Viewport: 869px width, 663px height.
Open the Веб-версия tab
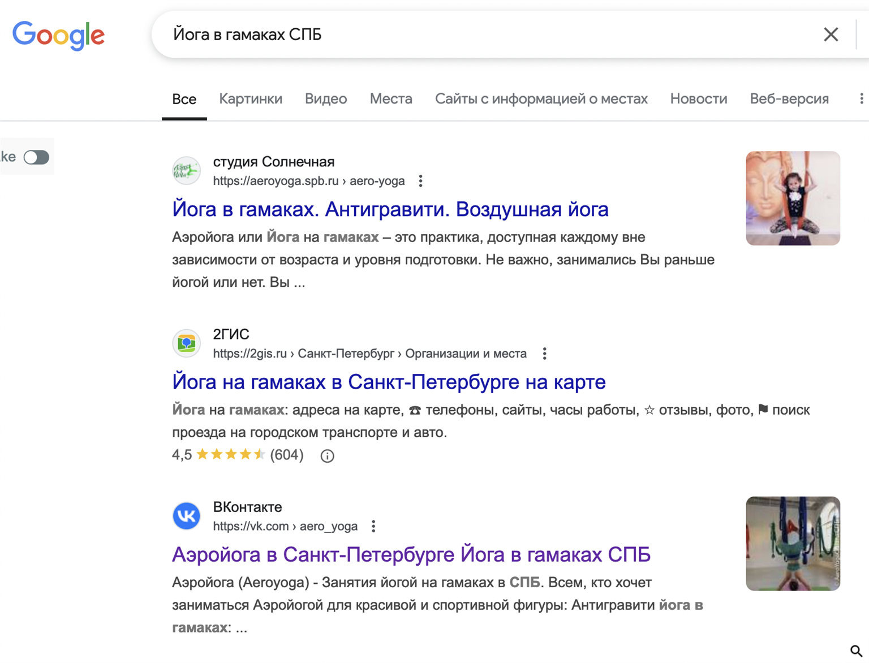[x=789, y=99]
